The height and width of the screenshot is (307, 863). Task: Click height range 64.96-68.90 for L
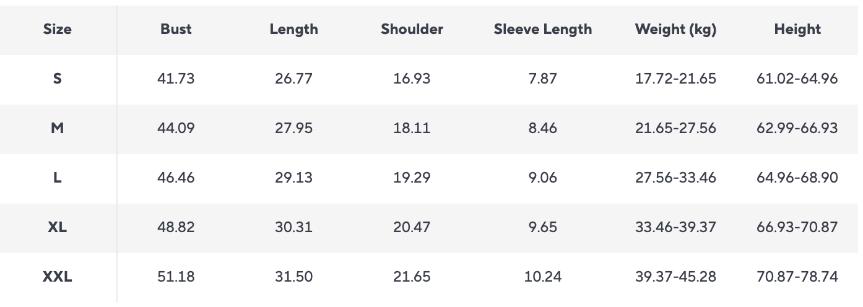(x=797, y=178)
